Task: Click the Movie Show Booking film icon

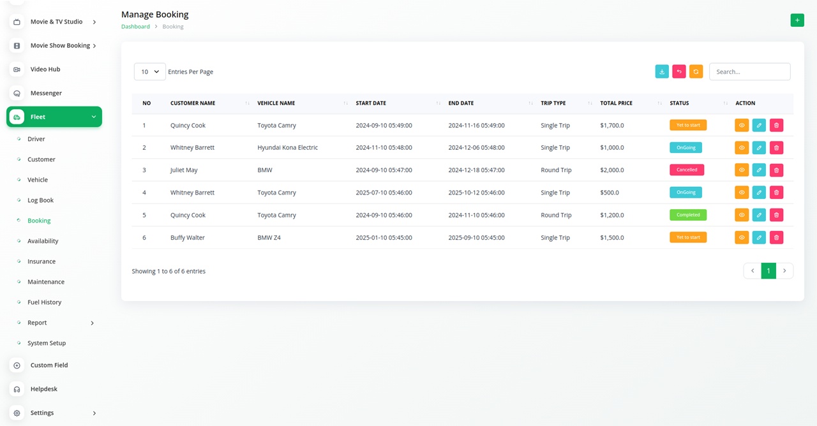Action: (x=17, y=45)
